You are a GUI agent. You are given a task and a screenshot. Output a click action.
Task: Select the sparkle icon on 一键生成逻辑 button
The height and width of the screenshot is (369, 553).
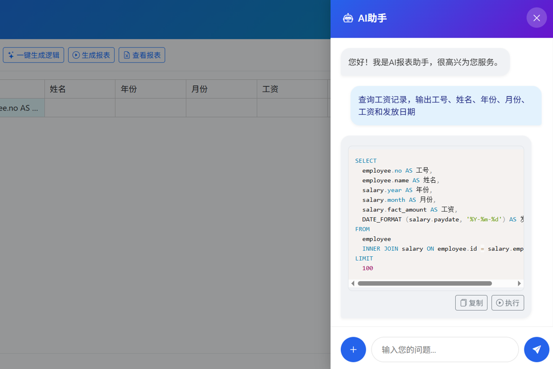[x=11, y=54]
